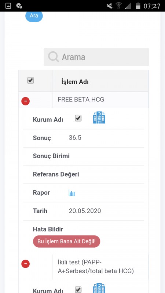
Task: Toggle Kurum Adı checkbox under FREE BETA HCG
Action: (78, 118)
